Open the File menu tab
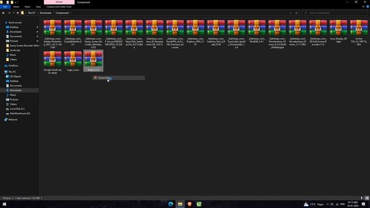370x208 pixels. [x=5, y=7]
